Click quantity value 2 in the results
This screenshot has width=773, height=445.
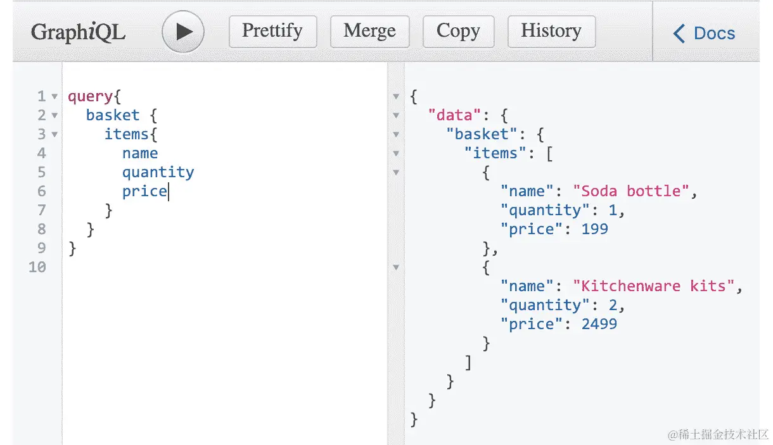click(613, 305)
